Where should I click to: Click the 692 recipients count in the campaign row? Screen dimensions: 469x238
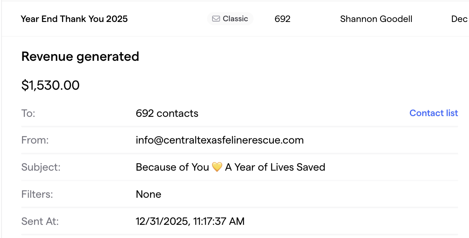[x=282, y=19]
